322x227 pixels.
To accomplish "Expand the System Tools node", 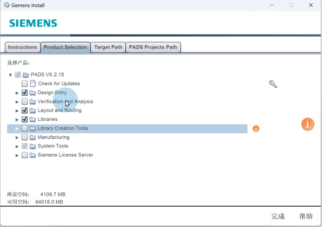I will pos(17,146).
